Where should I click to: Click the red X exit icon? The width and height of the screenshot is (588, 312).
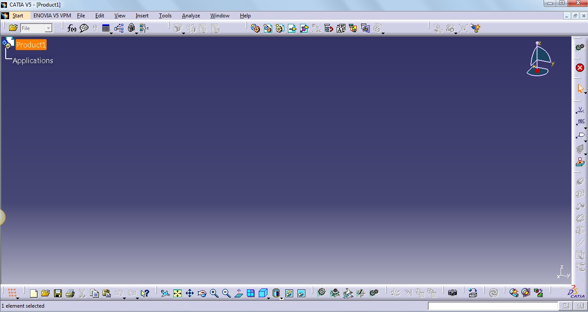click(x=580, y=67)
